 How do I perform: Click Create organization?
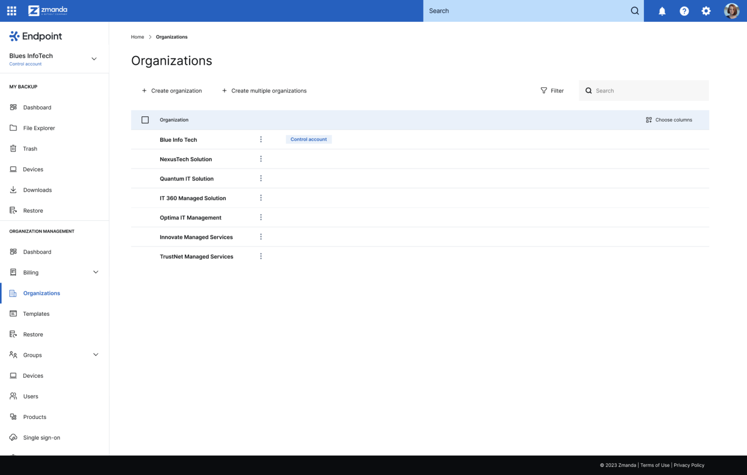coord(172,91)
